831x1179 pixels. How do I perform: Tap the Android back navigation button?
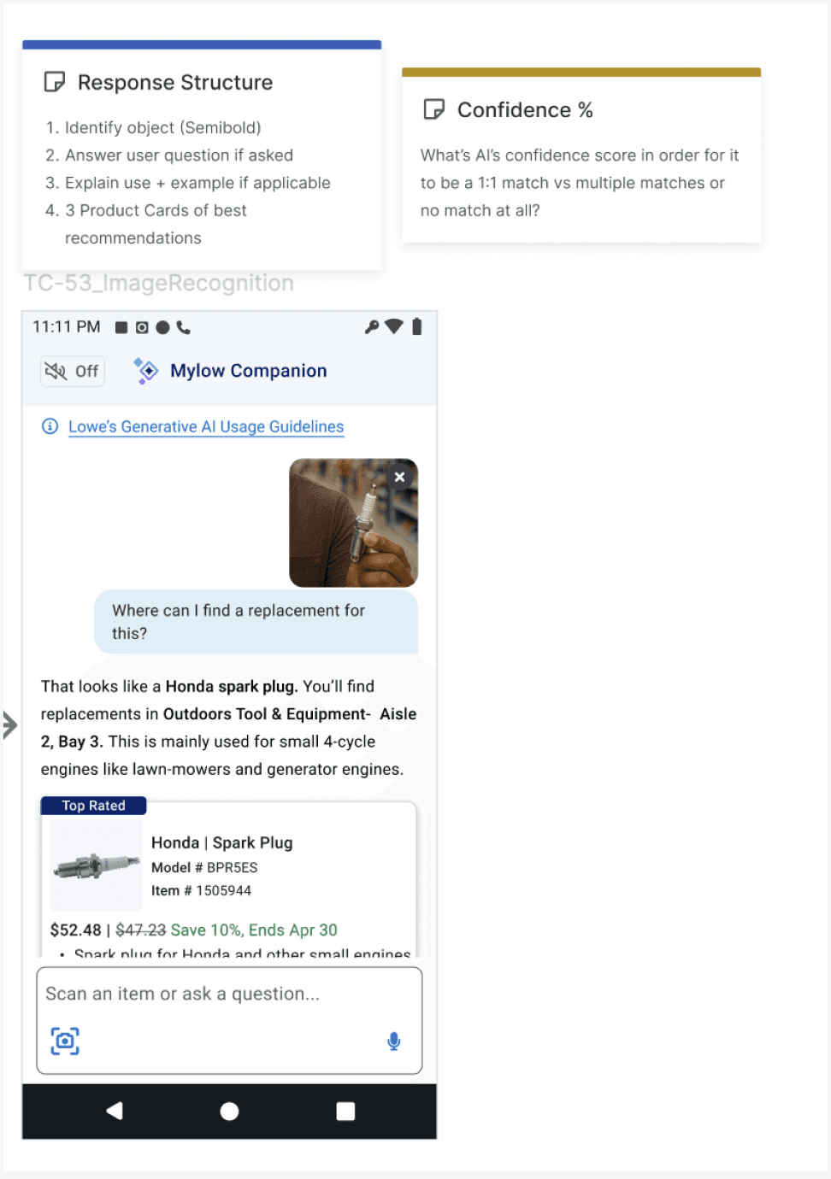click(115, 1111)
